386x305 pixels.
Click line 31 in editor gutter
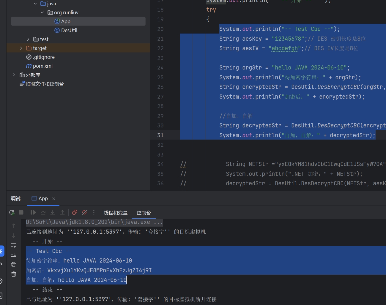tap(160, 135)
